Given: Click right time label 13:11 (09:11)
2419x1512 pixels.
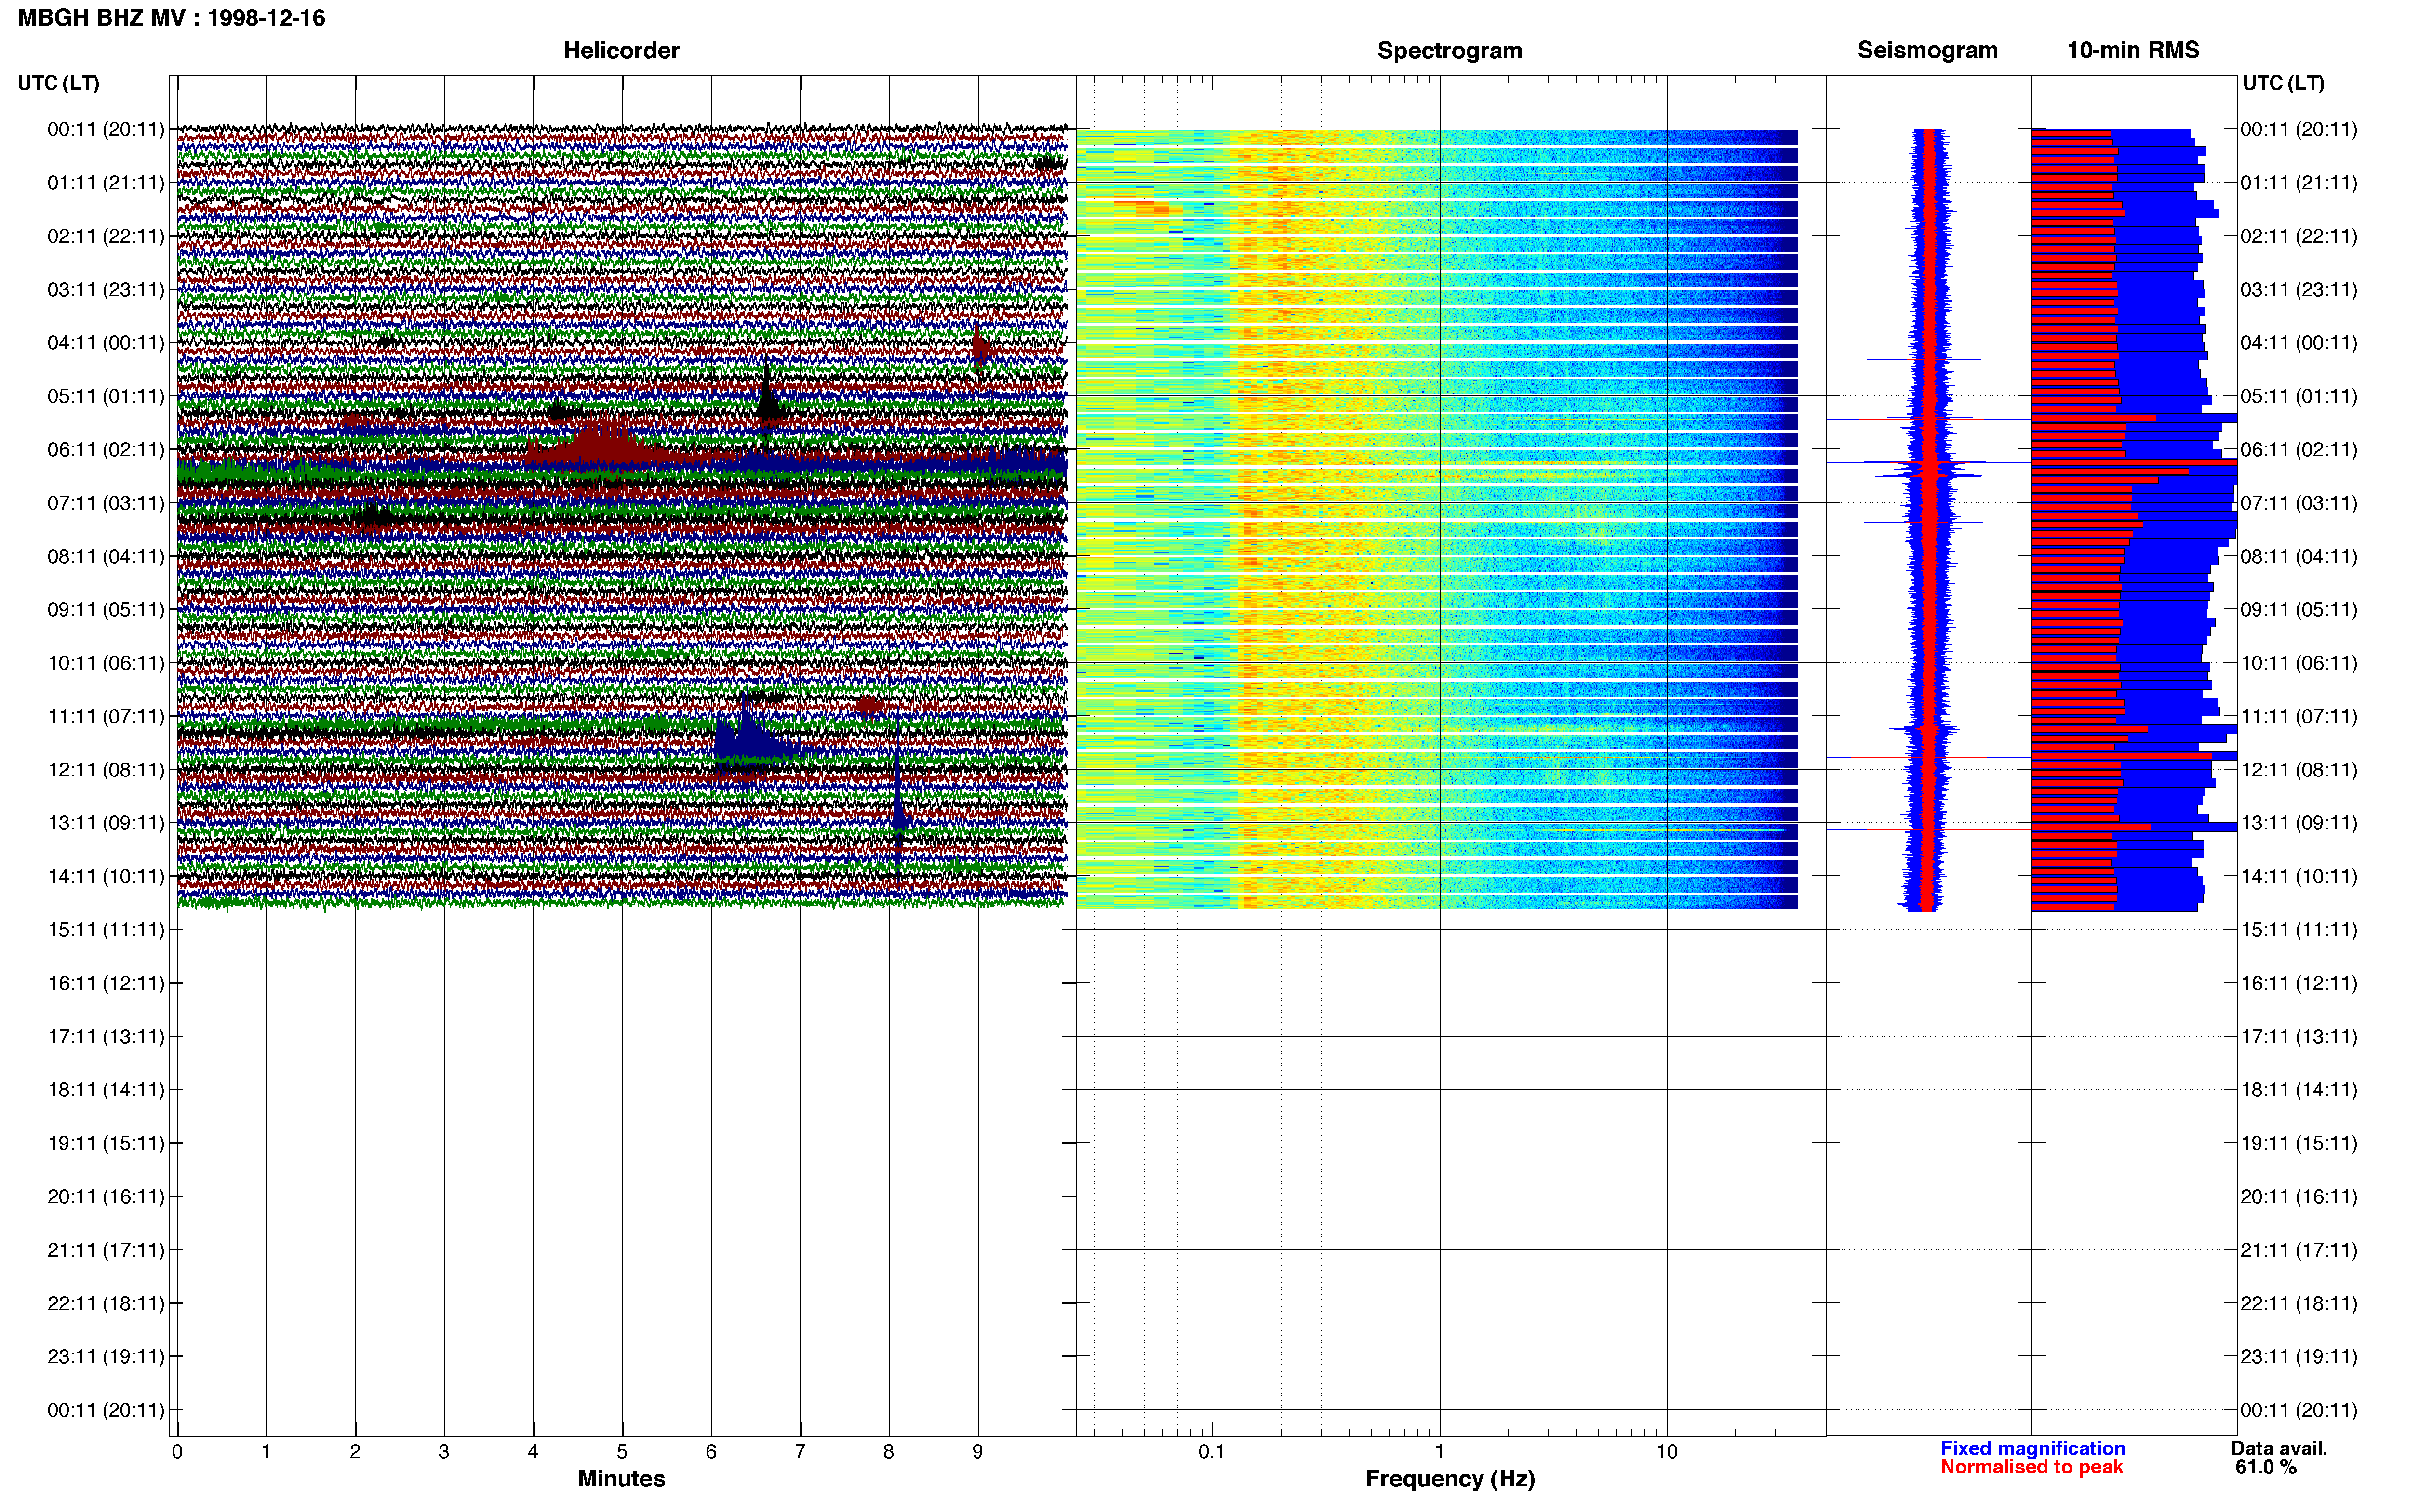Looking at the screenshot, I should coord(2299,823).
